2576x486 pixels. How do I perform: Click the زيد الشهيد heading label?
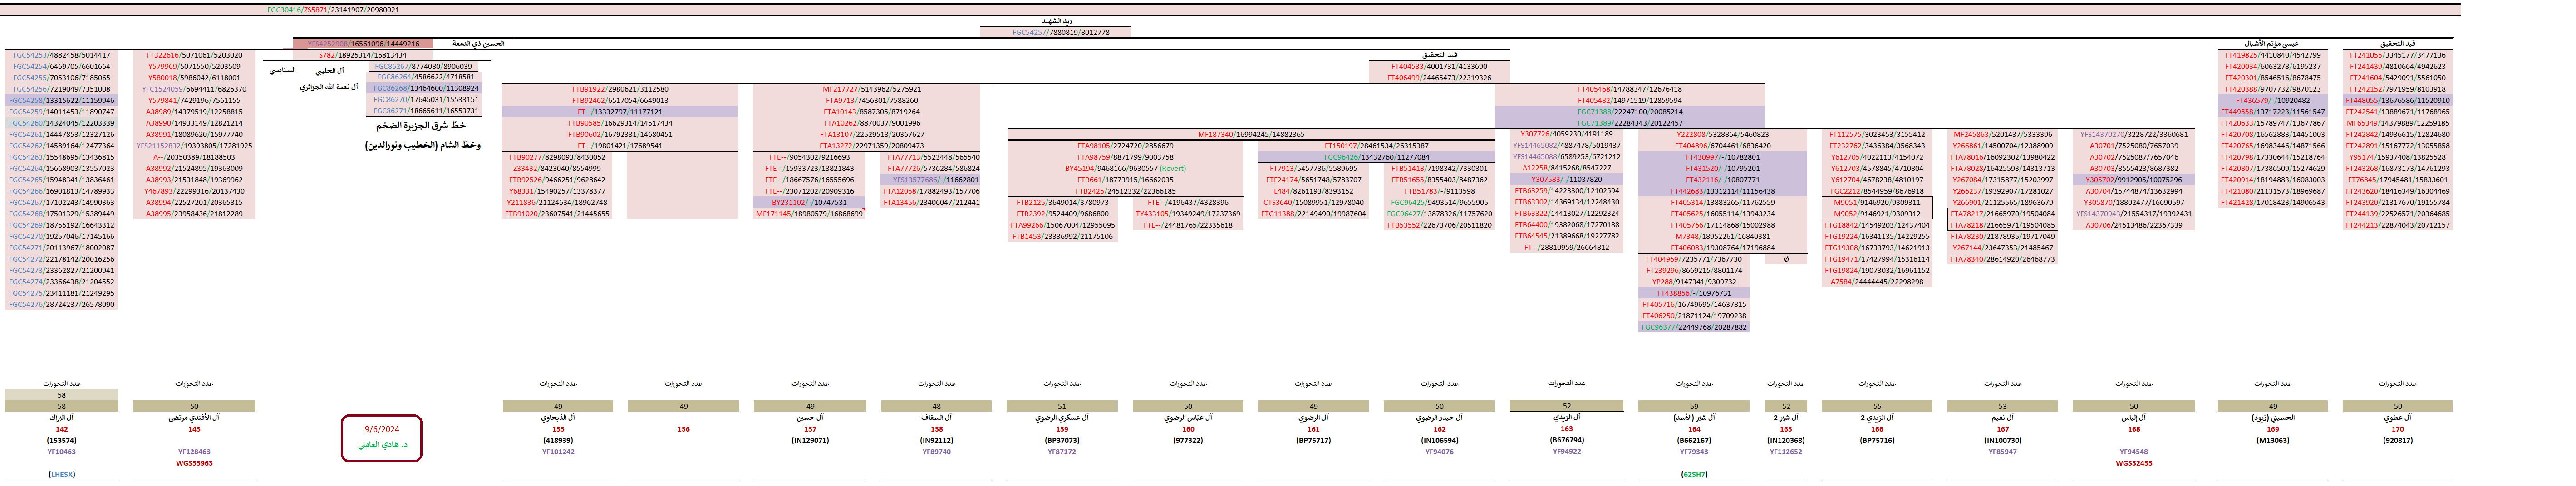1056,21
